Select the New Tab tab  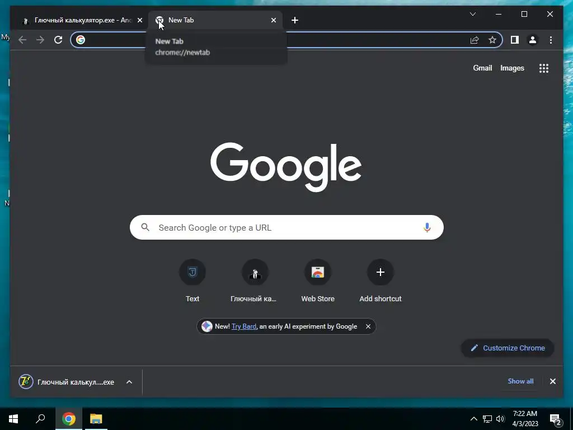[x=215, y=20]
